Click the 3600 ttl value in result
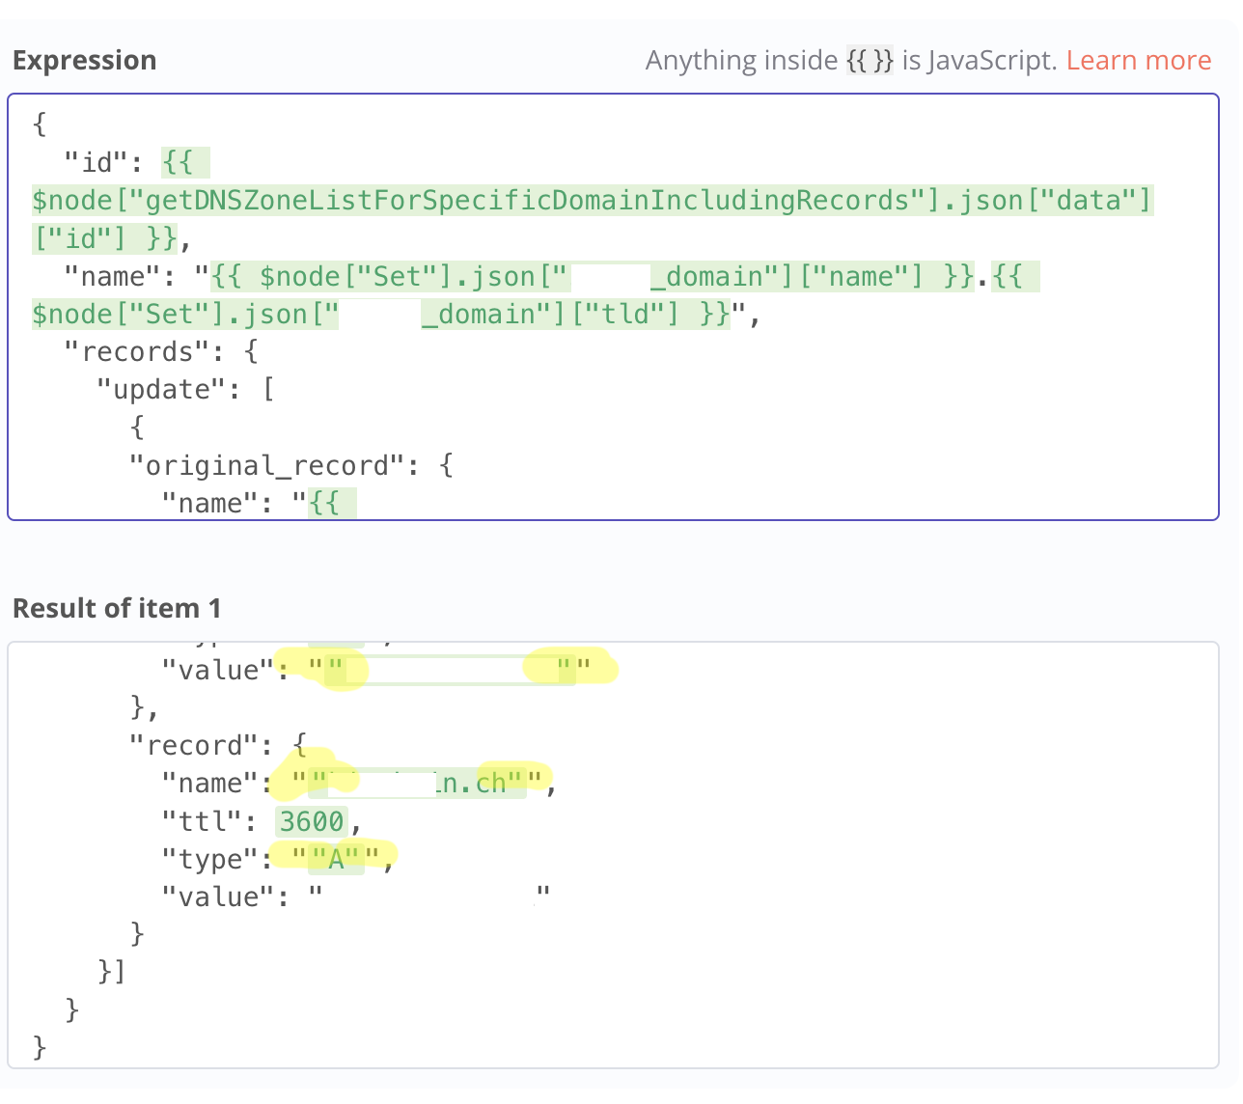Screen dimensions: 1243x1104 tap(312, 822)
